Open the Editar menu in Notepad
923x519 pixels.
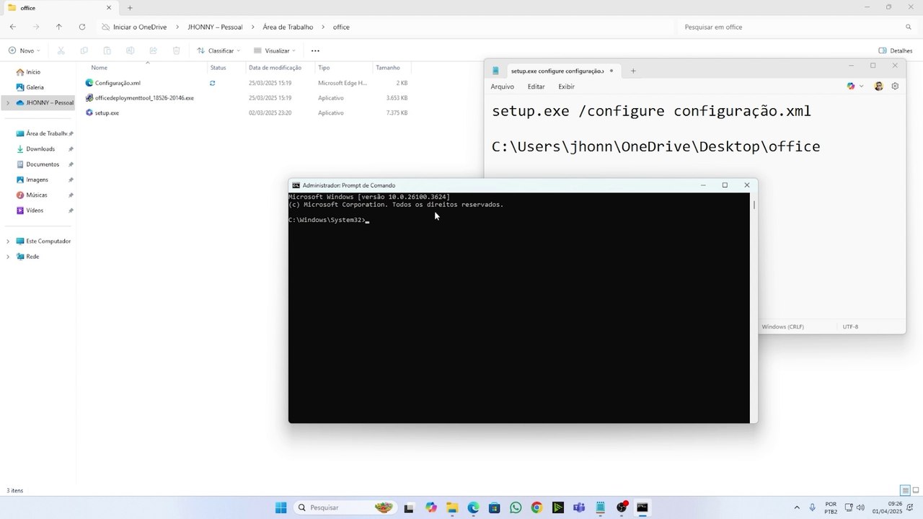[x=536, y=86]
